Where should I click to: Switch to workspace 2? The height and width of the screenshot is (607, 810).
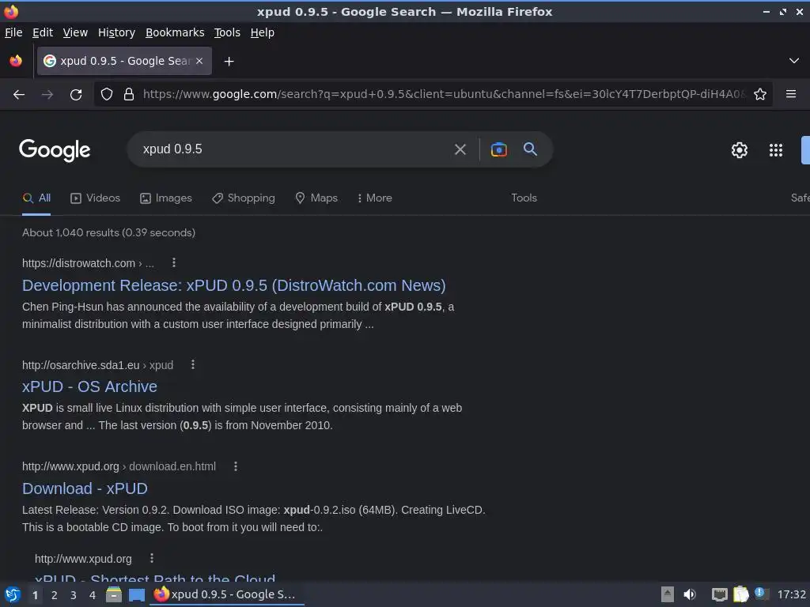[x=55, y=595]
